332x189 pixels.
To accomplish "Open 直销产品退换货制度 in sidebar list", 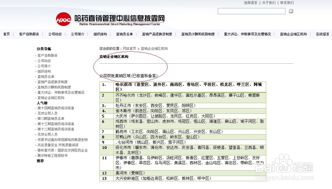I will [x=52, y=82].
